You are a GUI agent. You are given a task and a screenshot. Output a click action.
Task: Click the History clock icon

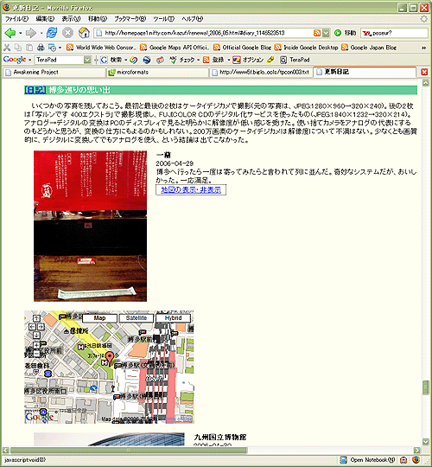pyautogui.click(x=52, y=48)
